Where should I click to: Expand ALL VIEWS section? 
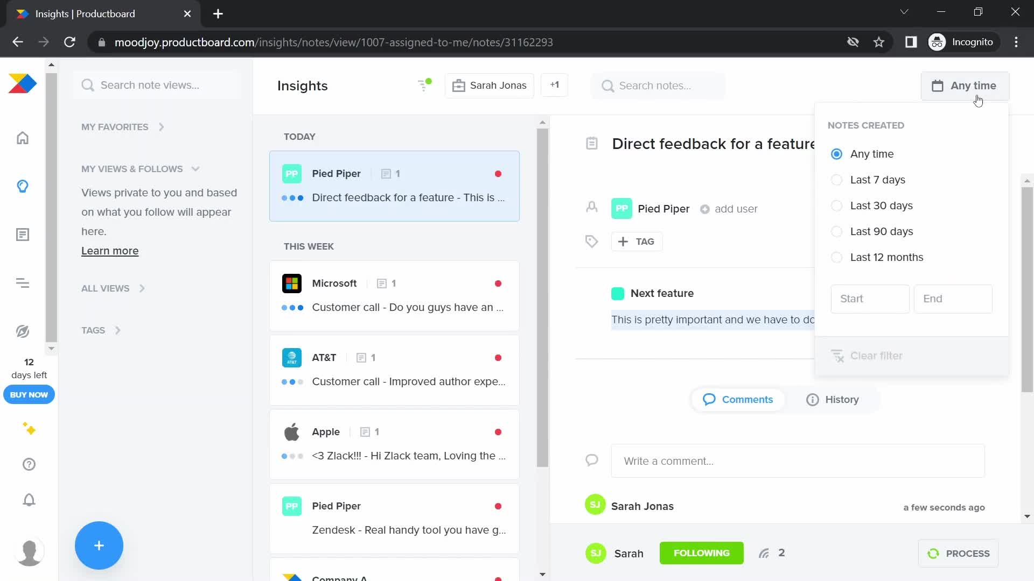[x=113, y=288]
